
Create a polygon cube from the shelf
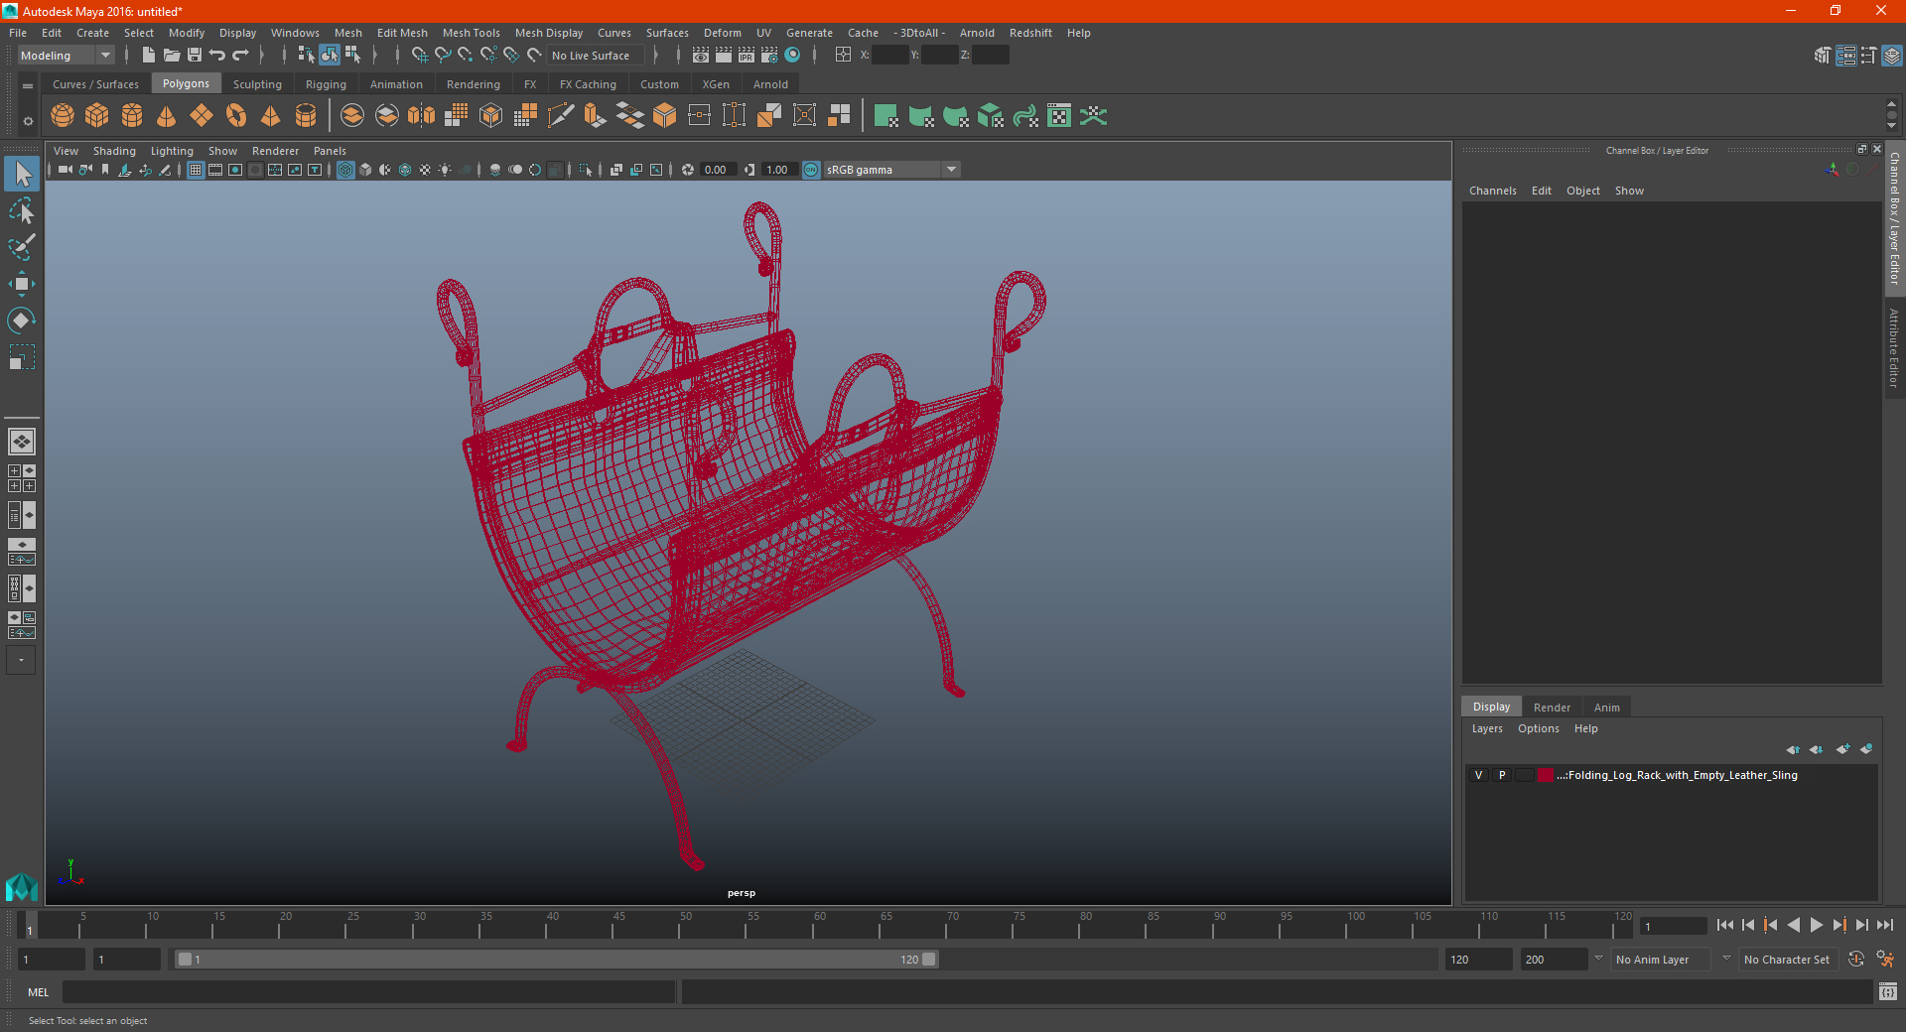(97, 116)
